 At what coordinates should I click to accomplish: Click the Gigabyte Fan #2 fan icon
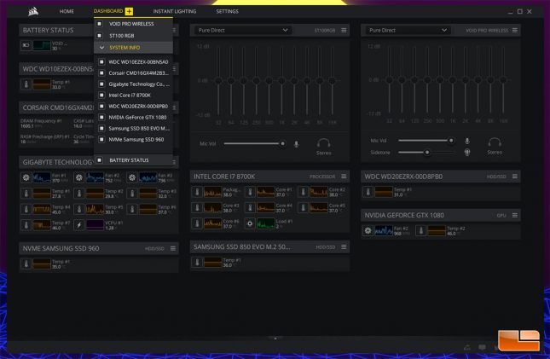click(79, 177)
